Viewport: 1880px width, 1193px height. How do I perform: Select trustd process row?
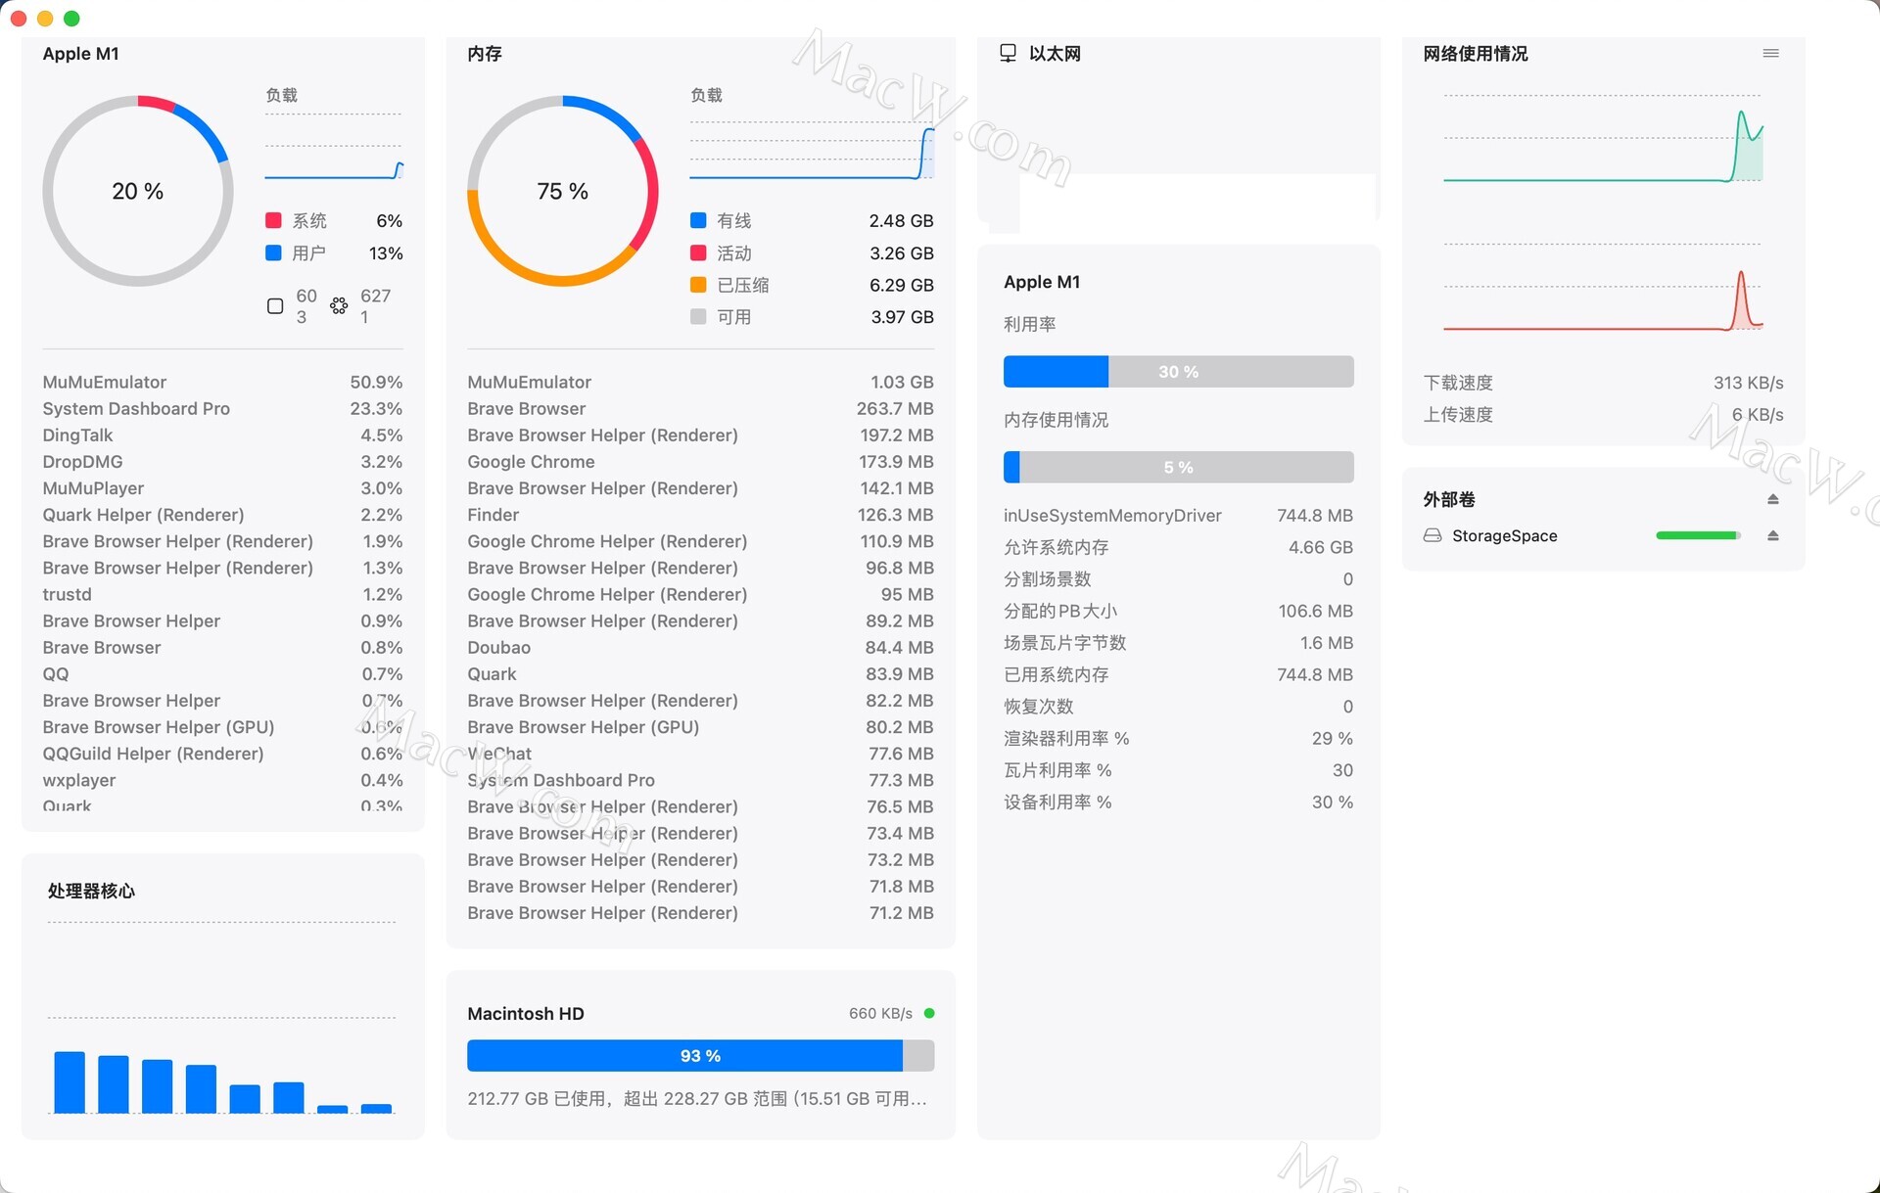[222, 594]
